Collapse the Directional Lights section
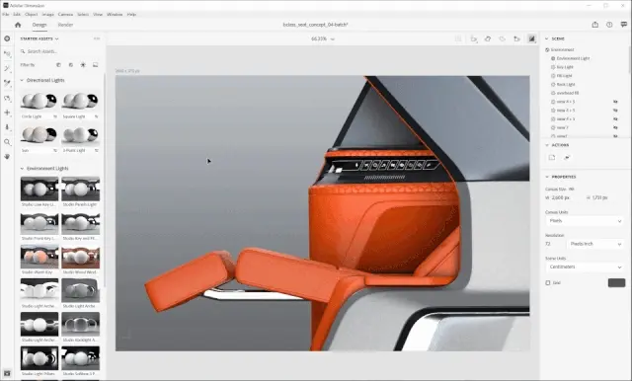The width and height of the screenshot is (632, 381). click(22, 80)
